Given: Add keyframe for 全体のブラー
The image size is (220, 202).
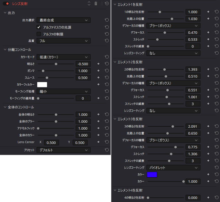Looking at the screenshot, I should click(98, 121).
